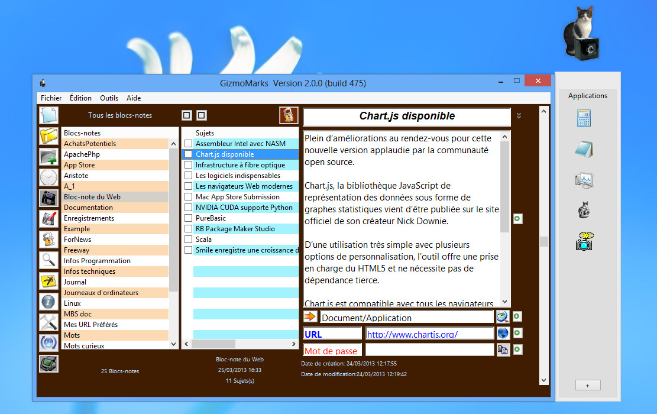The image size is (657, 414).
Task: Click the URL label button
Action: (332, 334)
